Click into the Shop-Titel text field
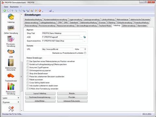This screenshot has height=117, width=156. click(64, 33)
